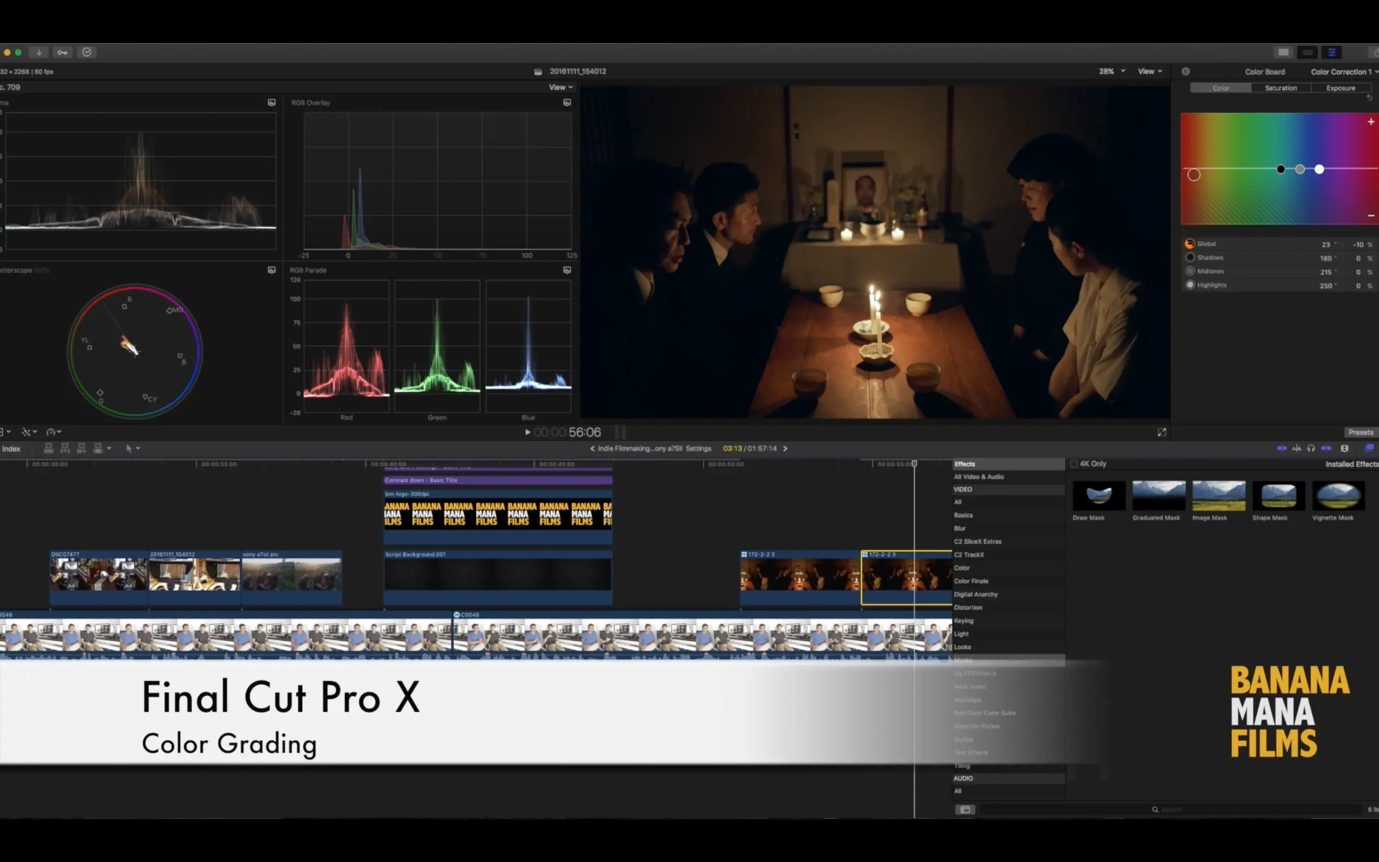The image size is (1379, 862).
Task: Open the select tool arrow dropdown
Action: tap(133, 449)
